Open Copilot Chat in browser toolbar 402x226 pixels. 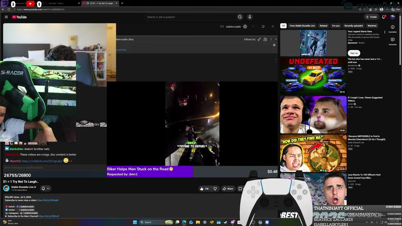click(395, 9)
